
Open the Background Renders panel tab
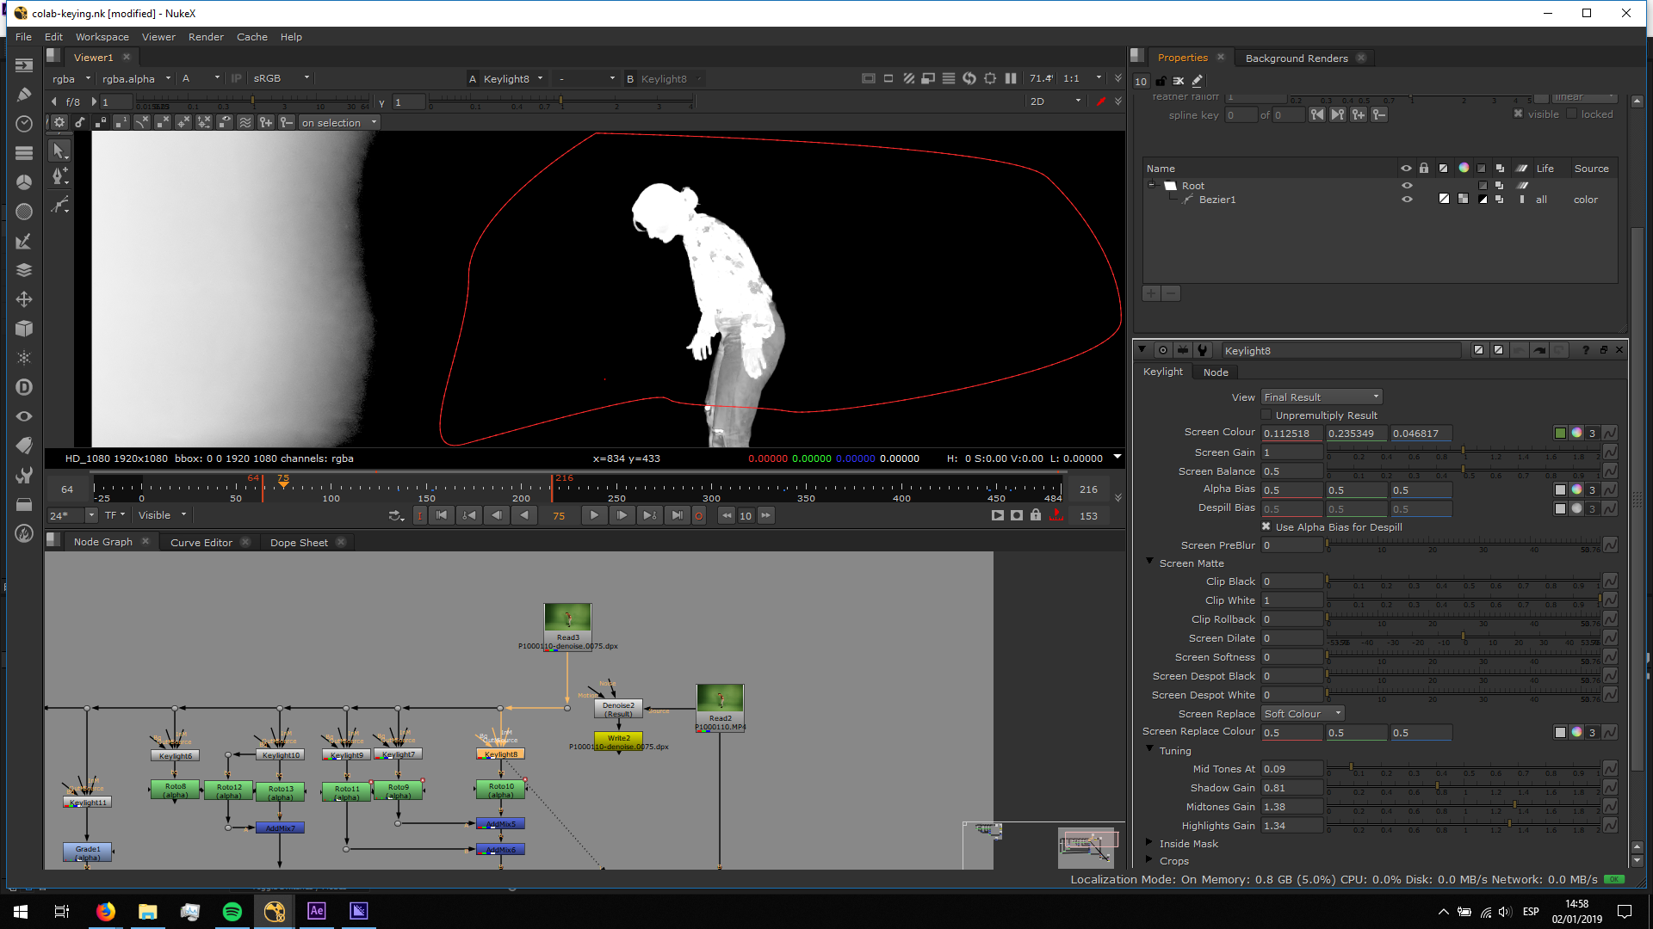click(1297, 58)
